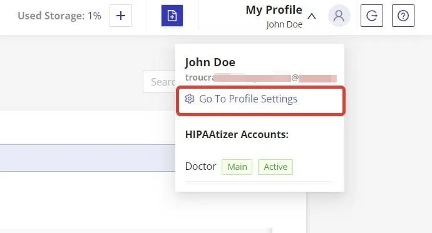Viewport: 432px width, 233px height.
Task: Click the Used Storage: 1% text
Action: (x=59, y=16)
